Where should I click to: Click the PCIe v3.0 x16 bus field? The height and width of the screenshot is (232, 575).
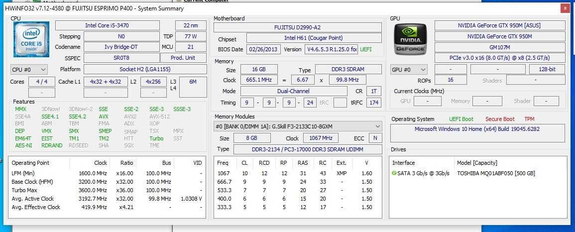pyautogui.click(x=499, y=58)
